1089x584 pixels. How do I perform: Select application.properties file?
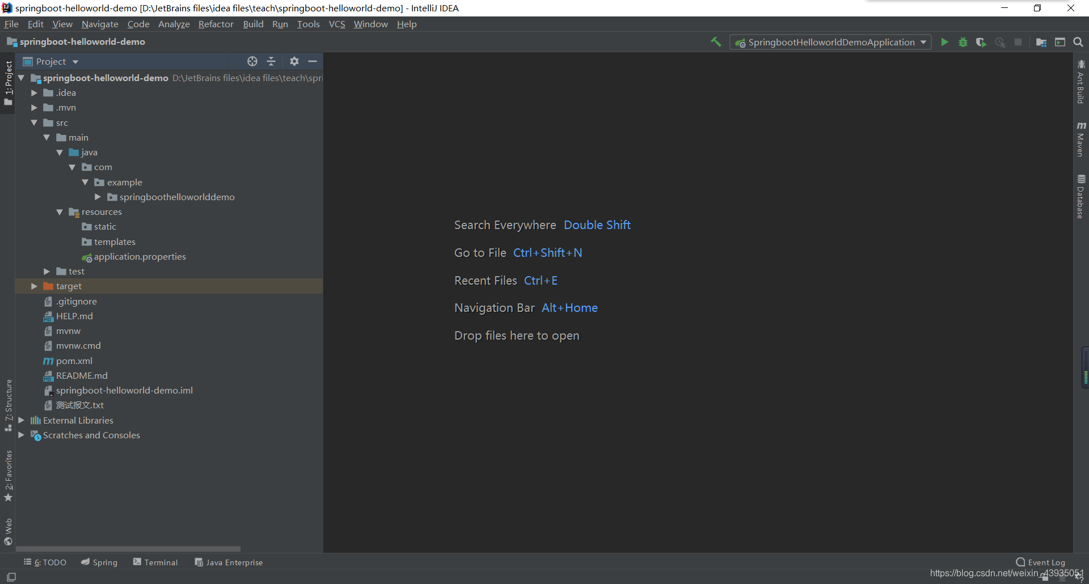[134, 256]
